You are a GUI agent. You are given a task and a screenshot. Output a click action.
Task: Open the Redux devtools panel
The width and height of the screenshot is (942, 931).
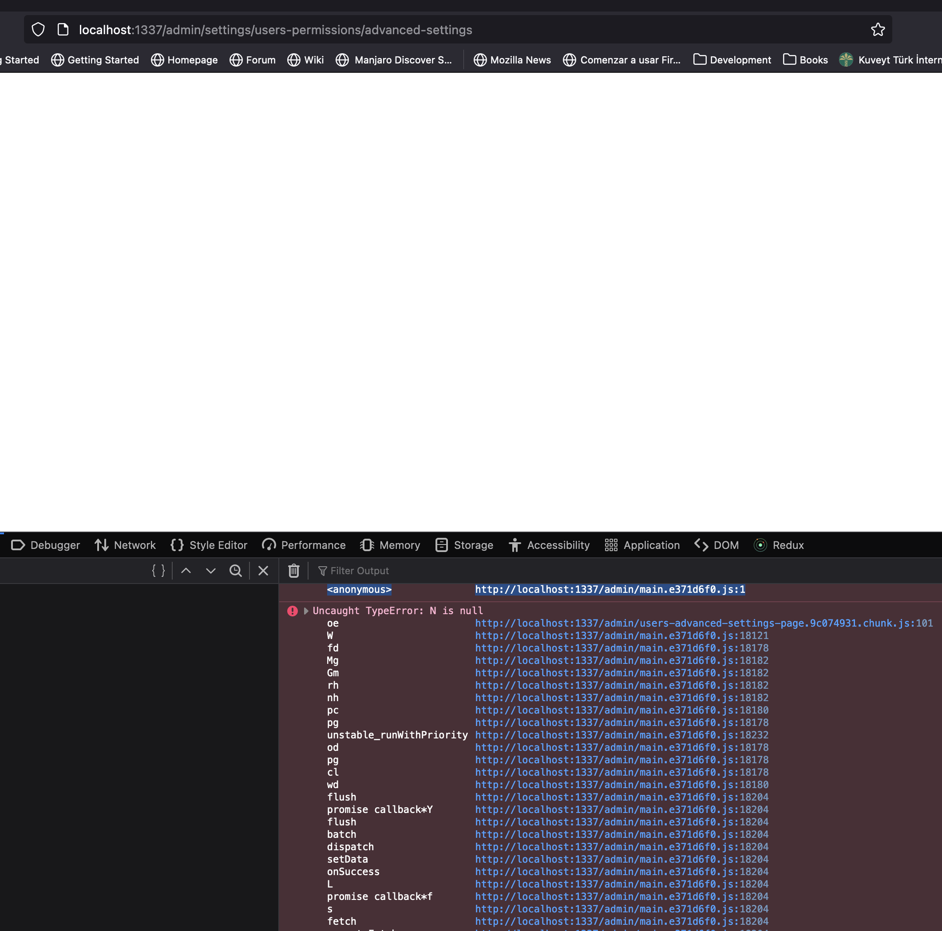[x=778, y=545]
